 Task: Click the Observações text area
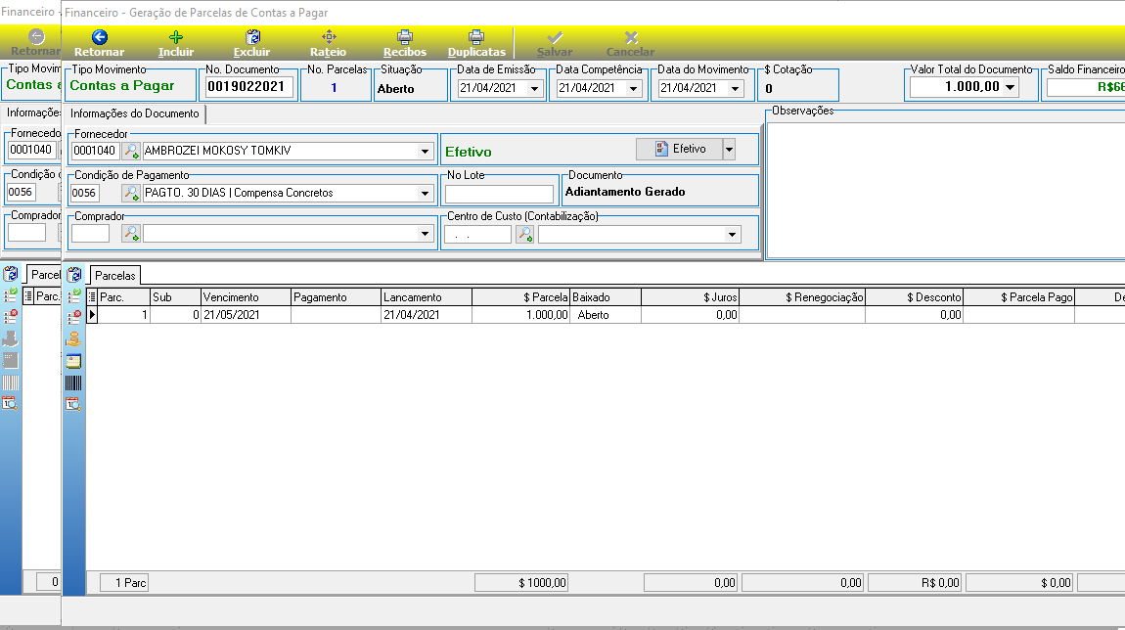point(946,190)
